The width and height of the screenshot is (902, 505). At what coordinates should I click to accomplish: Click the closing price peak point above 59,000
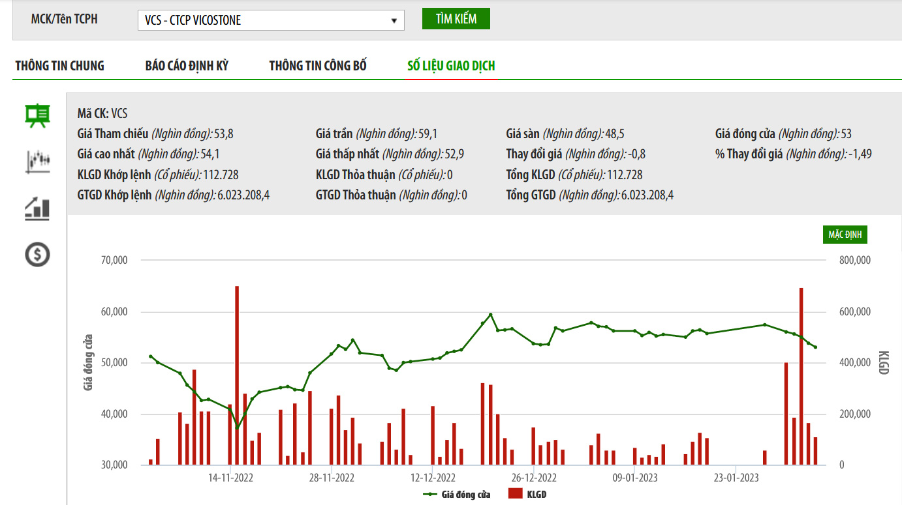(x=491, y=315)
